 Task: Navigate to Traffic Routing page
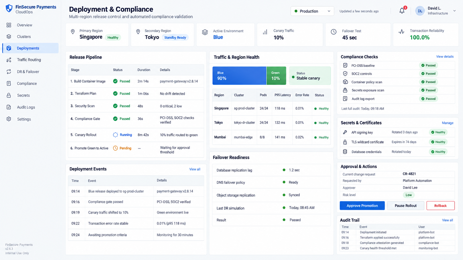29,60
